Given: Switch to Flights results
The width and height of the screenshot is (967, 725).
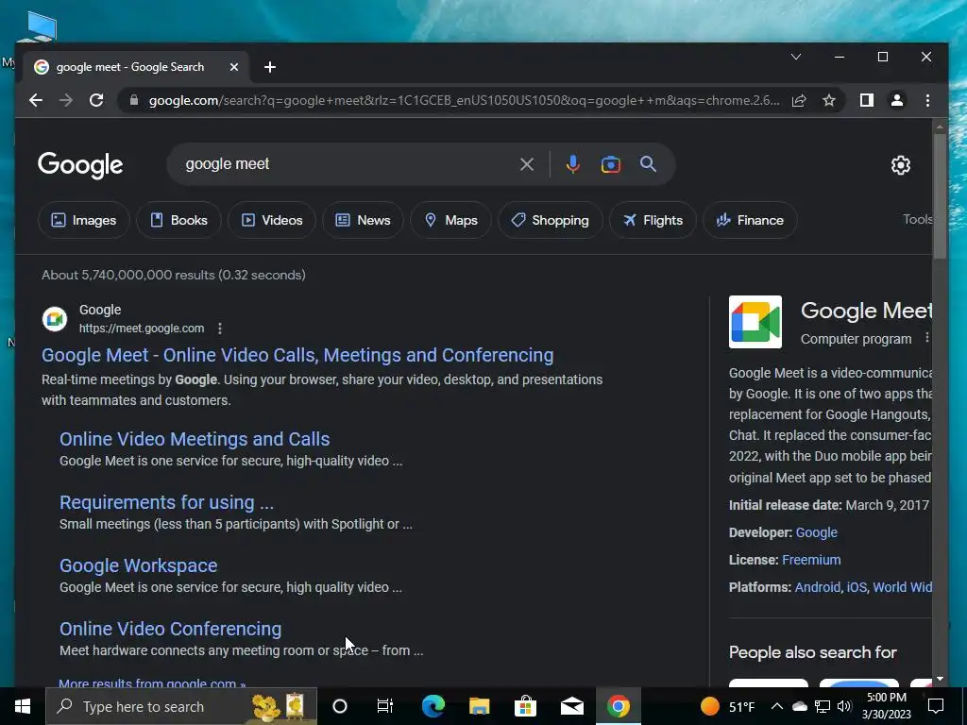Looking at the screenshot, I should 653,220.
